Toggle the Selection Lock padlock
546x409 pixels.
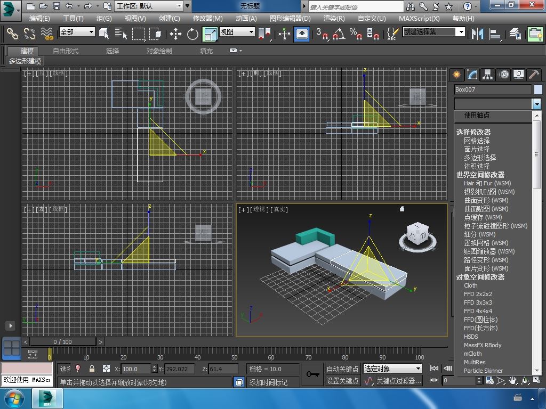tap(92, 369)
